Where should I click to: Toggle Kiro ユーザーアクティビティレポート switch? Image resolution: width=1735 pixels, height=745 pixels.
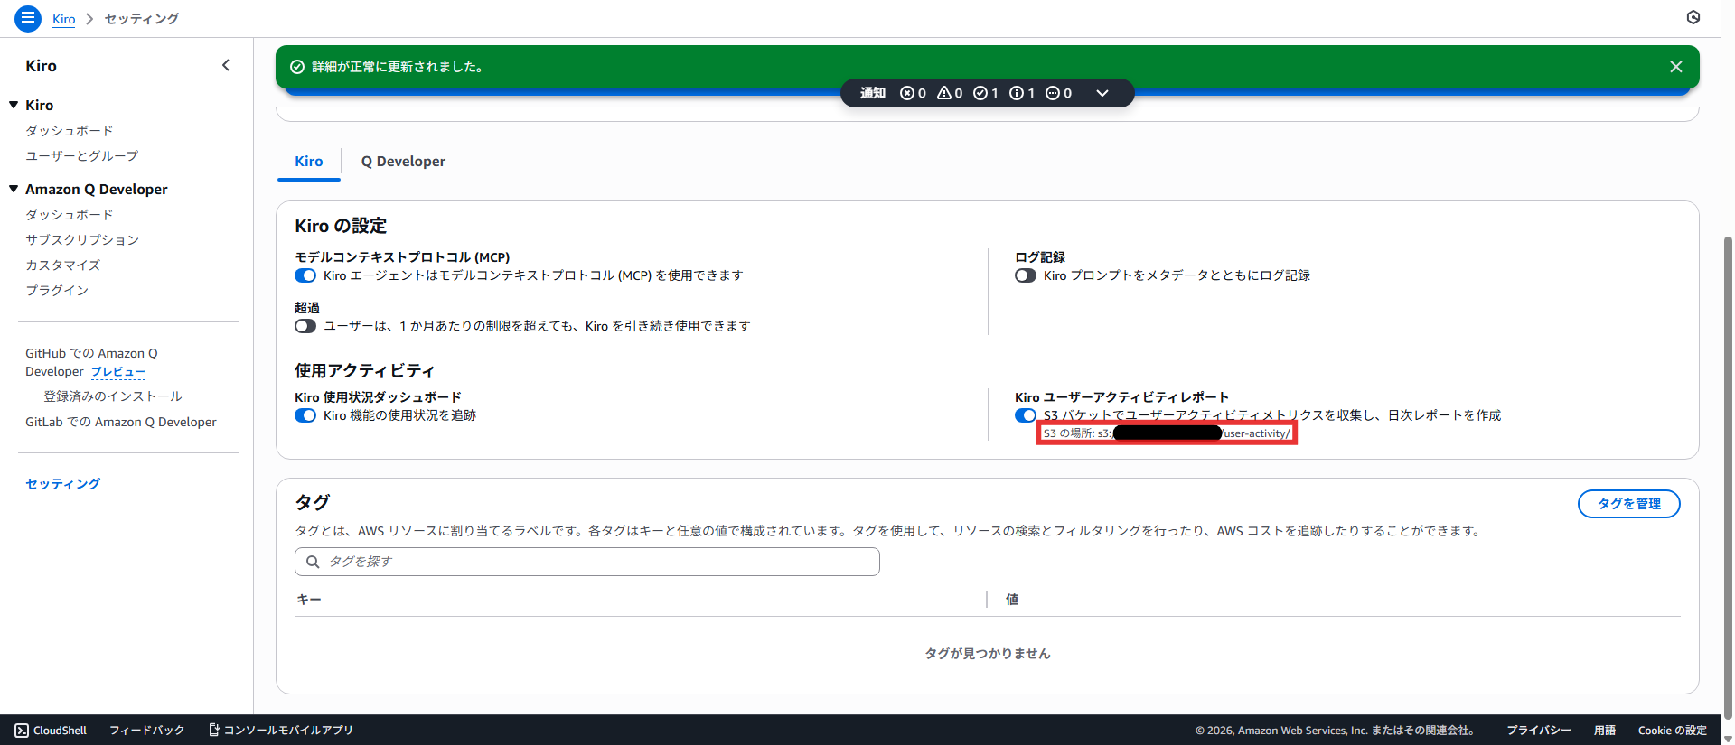[1026, 415]
